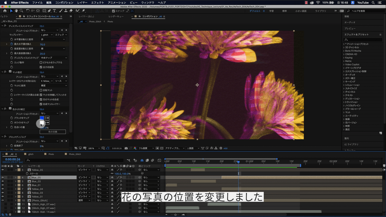The image size is (386, 217).
Task: Open the コンポジション menu
Action: click(64, 3)
